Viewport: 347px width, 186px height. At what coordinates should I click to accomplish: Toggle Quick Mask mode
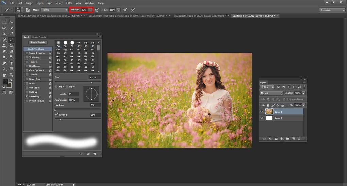4,92
